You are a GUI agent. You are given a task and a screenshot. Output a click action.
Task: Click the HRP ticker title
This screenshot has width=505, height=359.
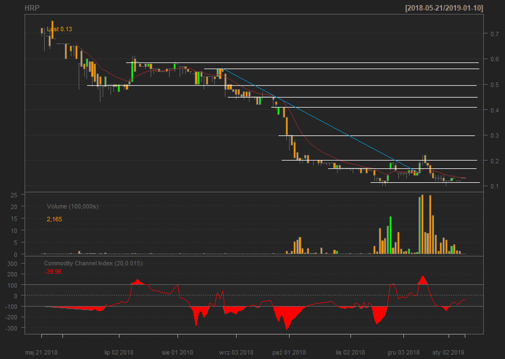pyautogui.click(x=32, y=8)
